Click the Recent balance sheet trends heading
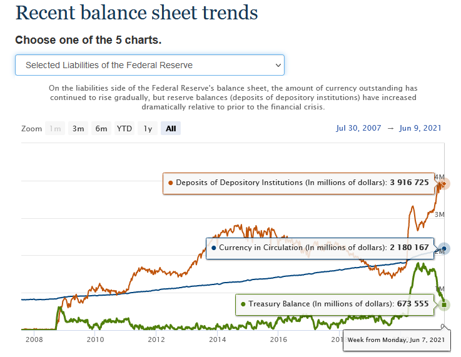Screen dimensions: 461x357 pyautogui.click(x=137, y=13)
